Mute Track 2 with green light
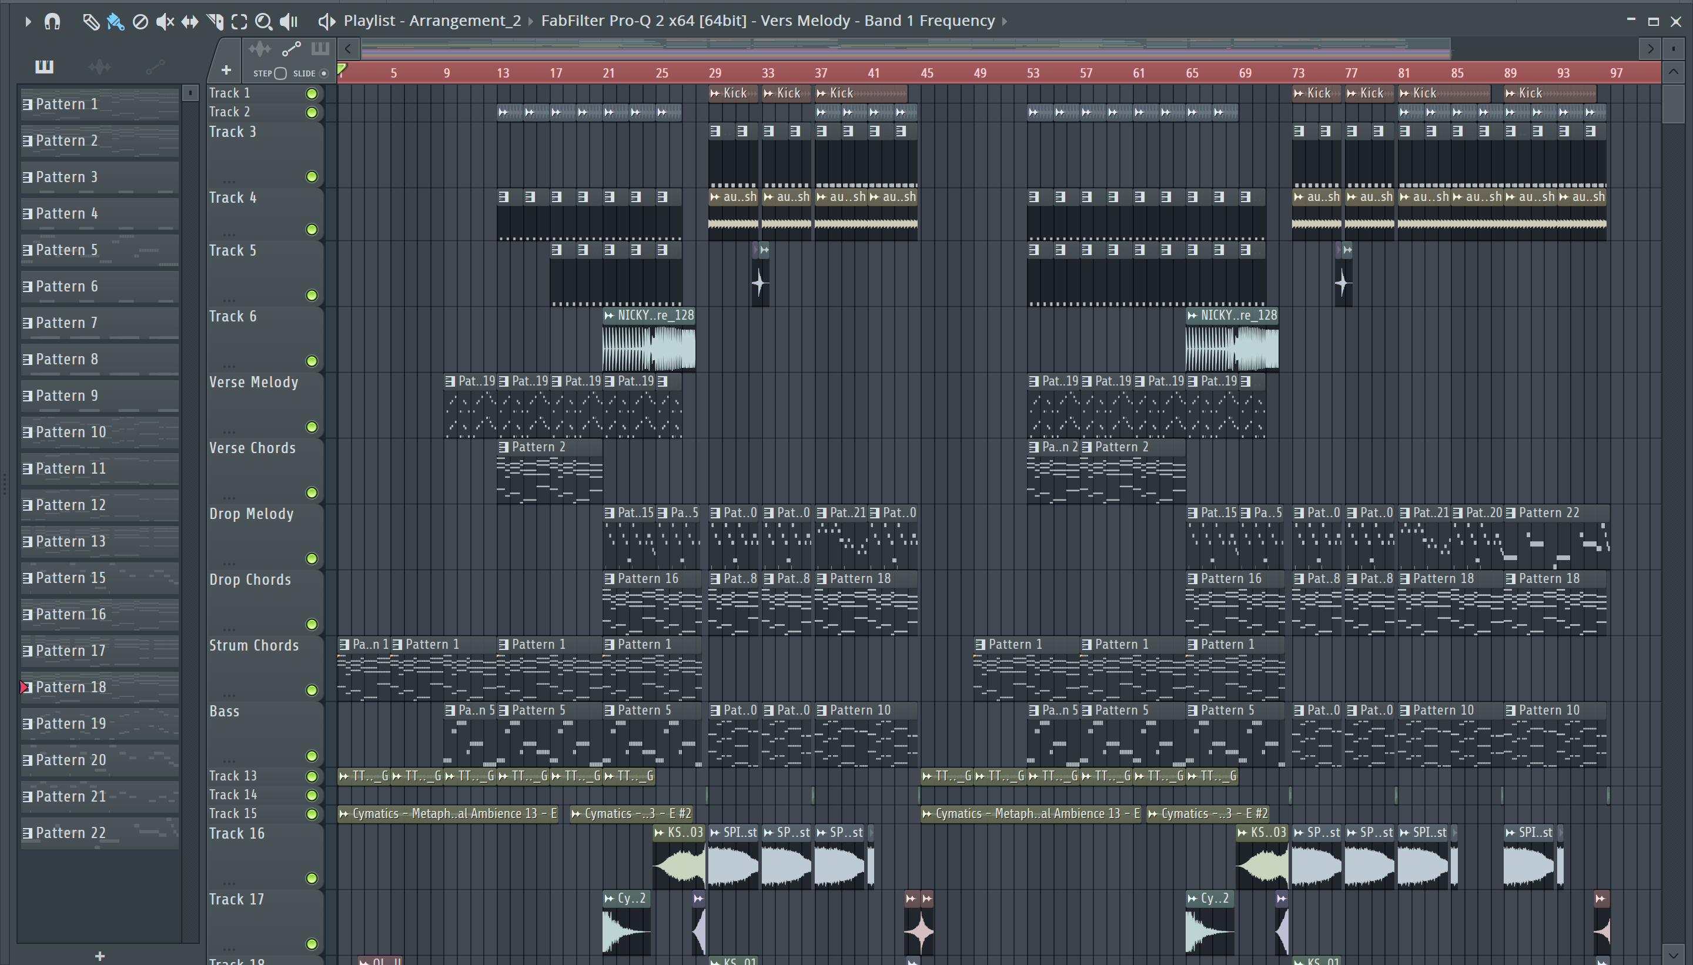 coord(311,112)
